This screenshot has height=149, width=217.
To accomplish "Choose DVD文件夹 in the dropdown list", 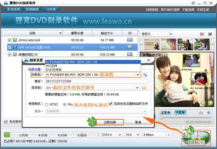I will tap(93, 70).
